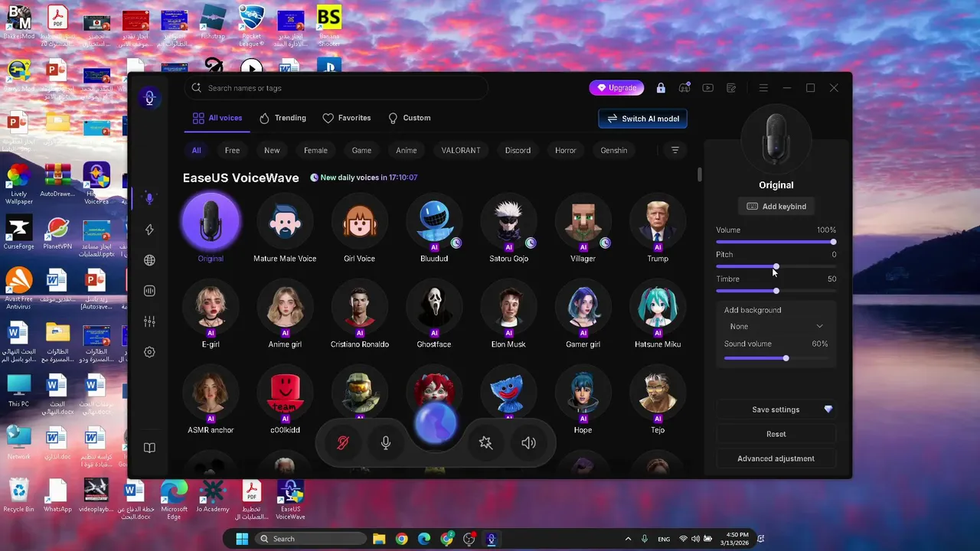
Task: Select the Mature Male Voice thumbnail
Action: [285, 221]
